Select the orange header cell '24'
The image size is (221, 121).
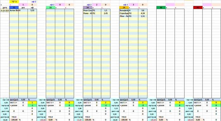click(124, 8)
